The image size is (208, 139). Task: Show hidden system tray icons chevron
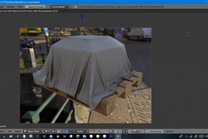[186, 136]
